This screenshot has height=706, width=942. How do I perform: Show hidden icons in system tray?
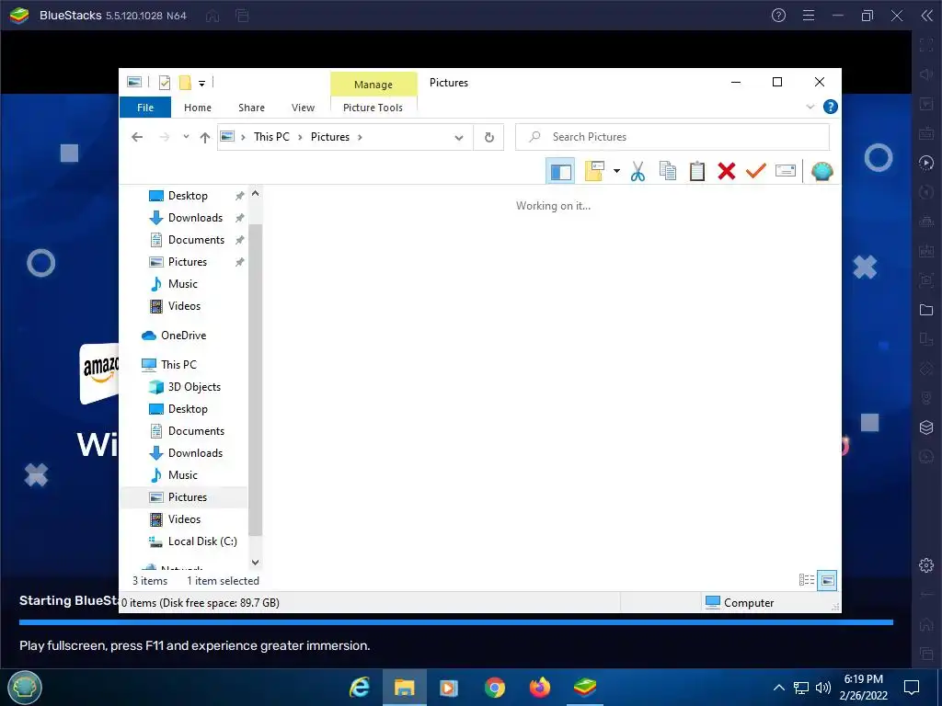(x=778, y=688)
